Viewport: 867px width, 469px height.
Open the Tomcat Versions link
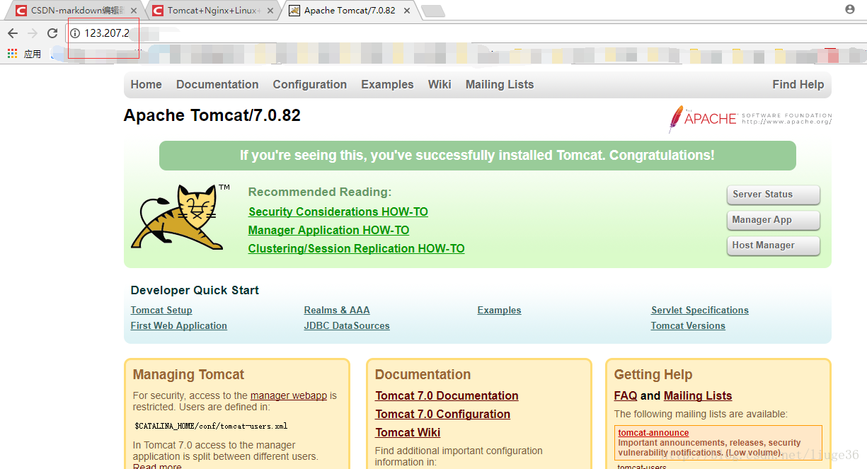click(x=688, y=325)
